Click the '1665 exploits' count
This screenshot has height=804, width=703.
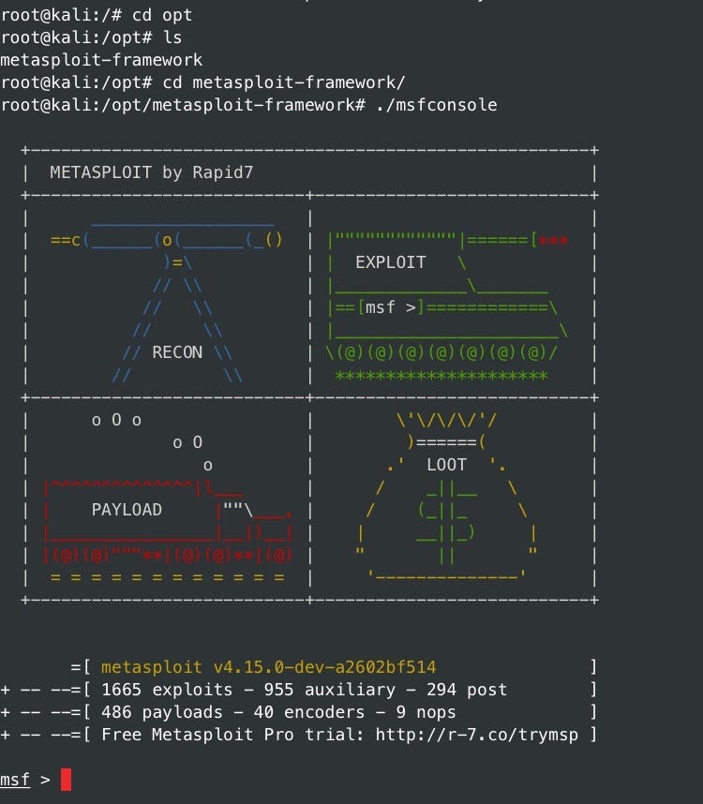167,690
